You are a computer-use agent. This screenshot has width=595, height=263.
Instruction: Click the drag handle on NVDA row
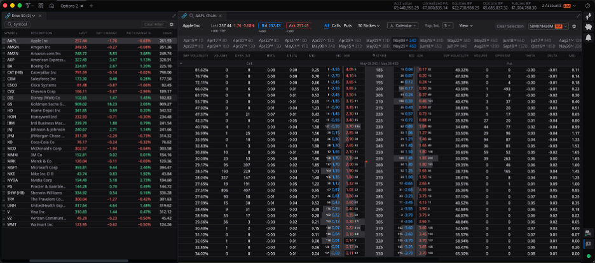click(4, 180)
